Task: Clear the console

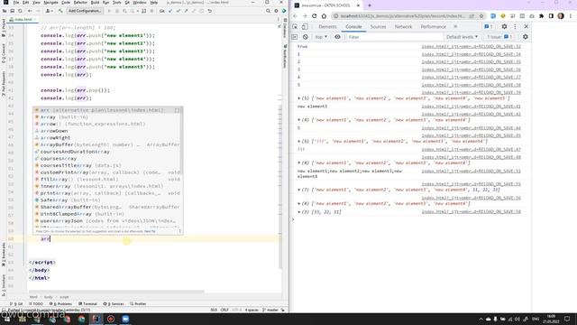Action: coord(305,37)
